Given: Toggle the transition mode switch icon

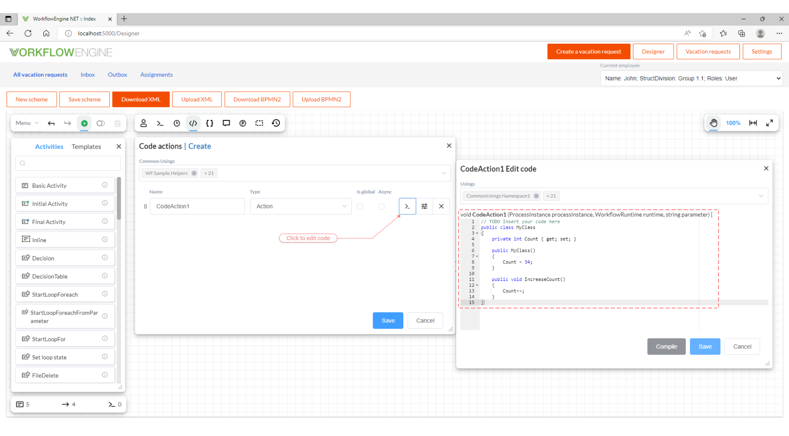Looking at the screenshot, I should 100,123.
